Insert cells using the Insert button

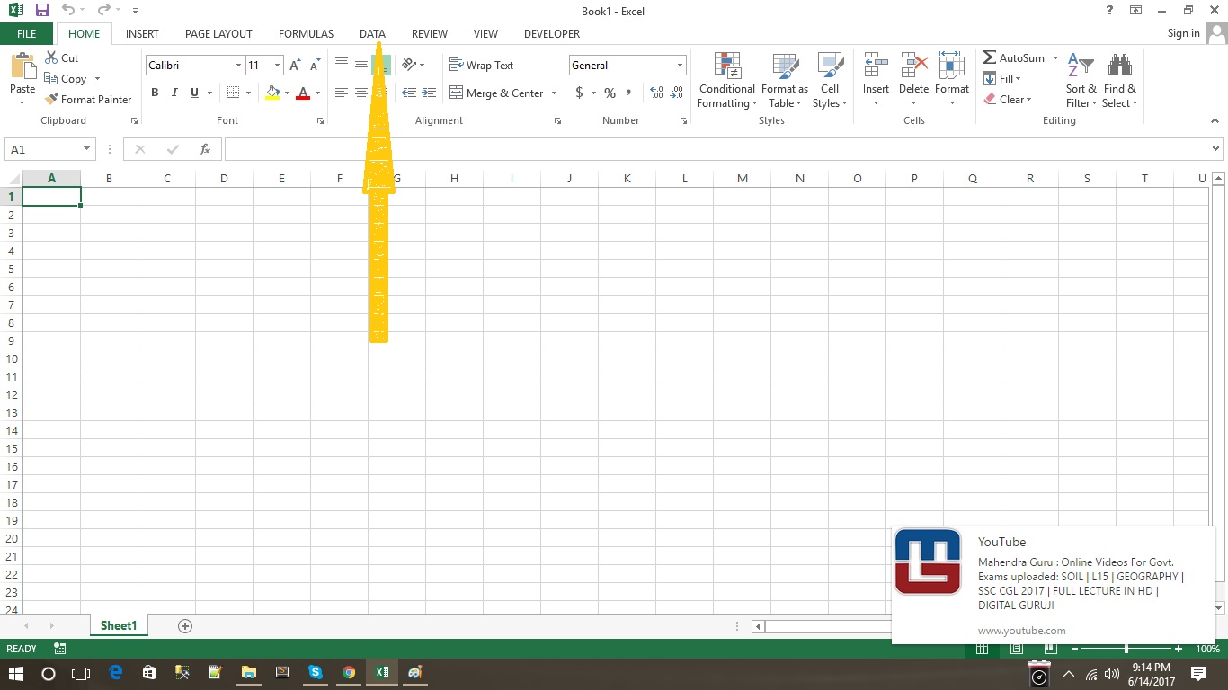[x=876, y=80]
